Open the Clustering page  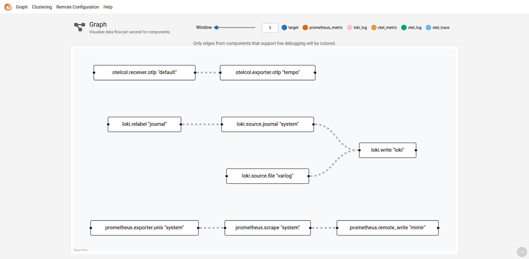tap(42, 7)
